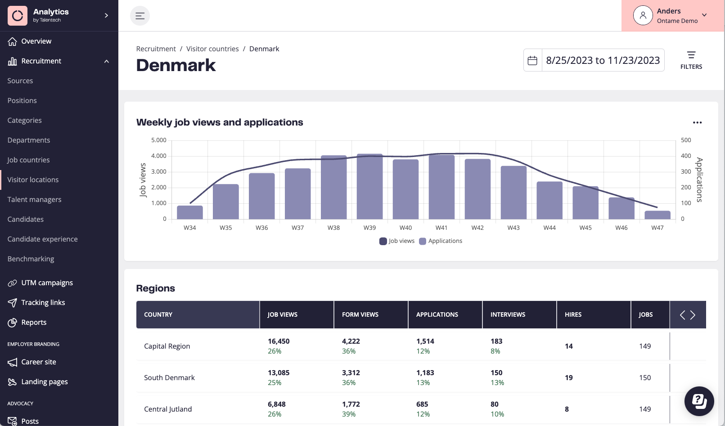Screen dimensions: 725x426
Task: Click the W34 bar in chart
Action: [190, 212]
